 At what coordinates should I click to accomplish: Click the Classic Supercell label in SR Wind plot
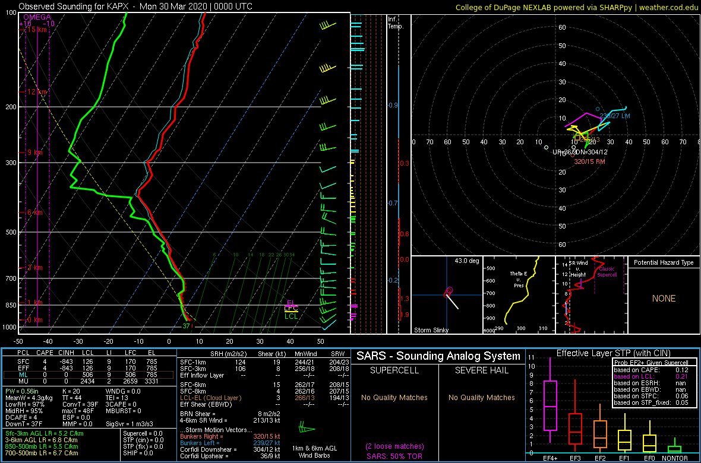(x=607, y=272)
